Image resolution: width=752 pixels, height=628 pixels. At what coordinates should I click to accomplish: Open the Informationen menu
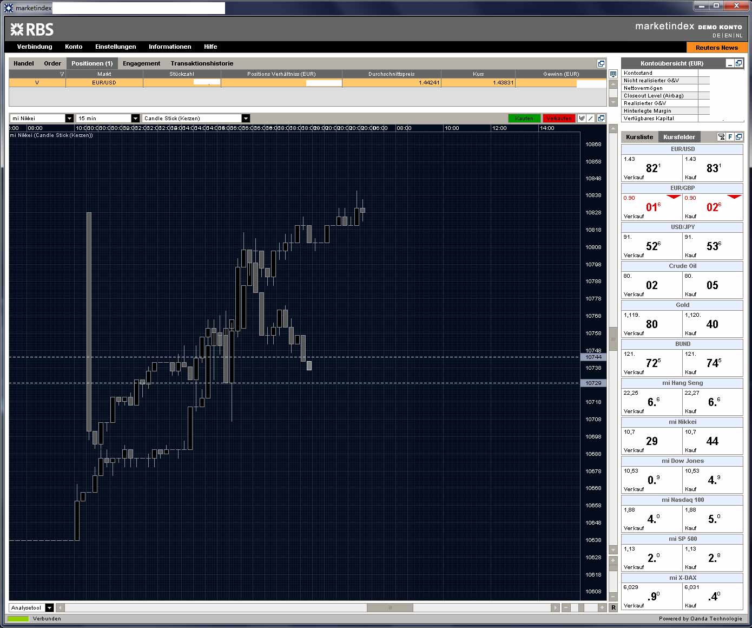click(170, 47)
